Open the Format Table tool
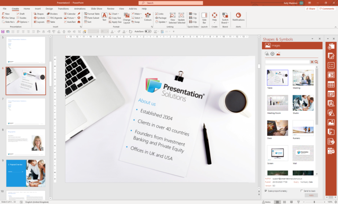 [x=92, y=14]
